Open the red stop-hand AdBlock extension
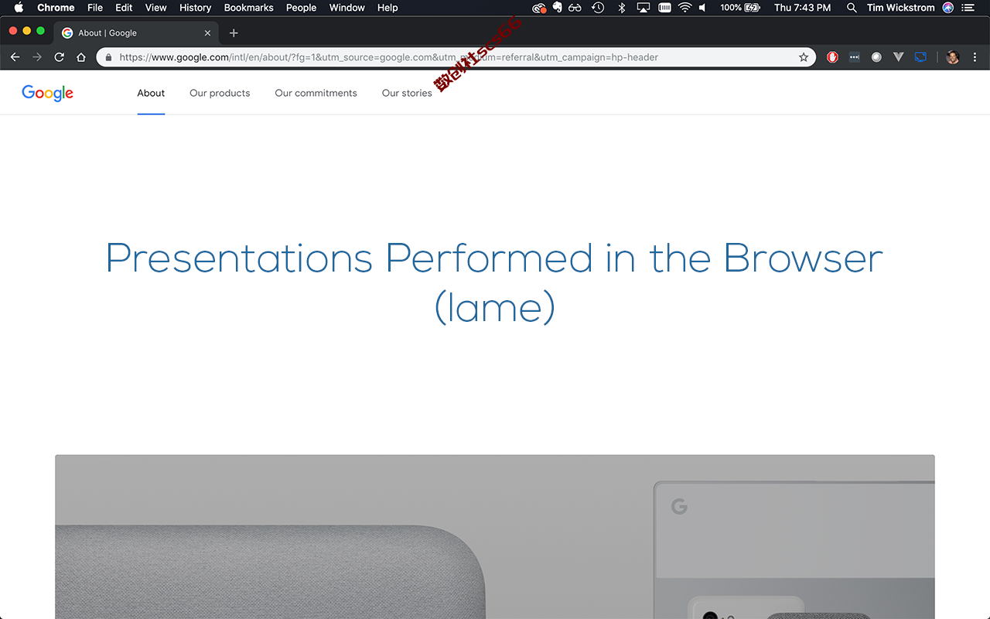 point(832,57)
